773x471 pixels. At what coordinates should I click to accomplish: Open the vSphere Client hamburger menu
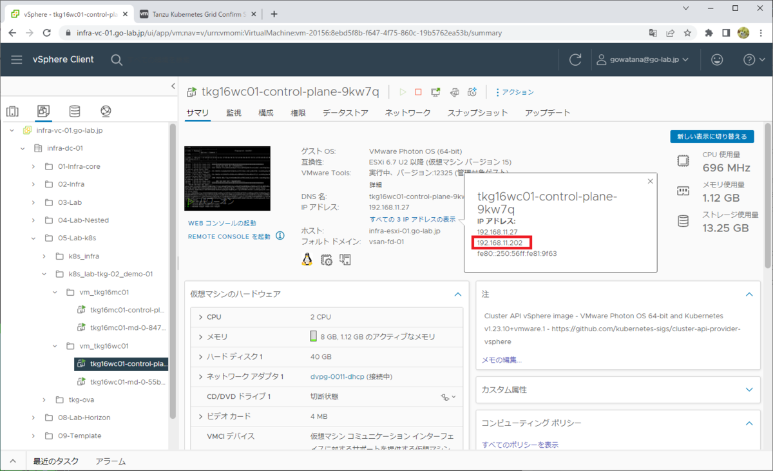[17, 59]
